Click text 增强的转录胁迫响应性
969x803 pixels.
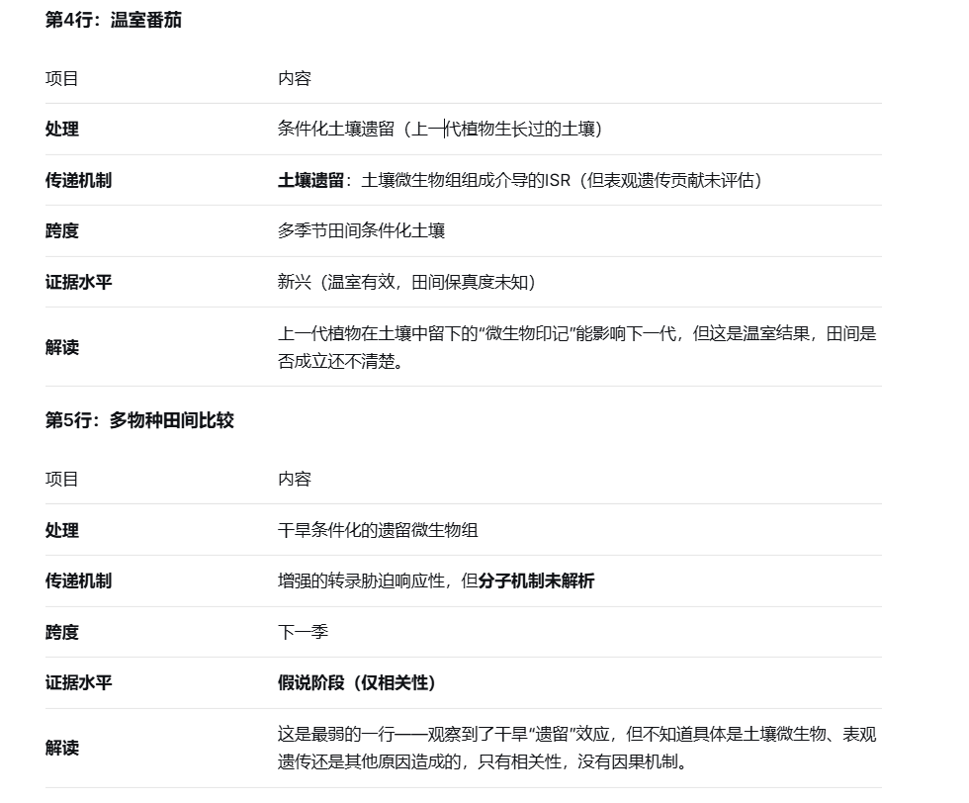pos(361,581)
